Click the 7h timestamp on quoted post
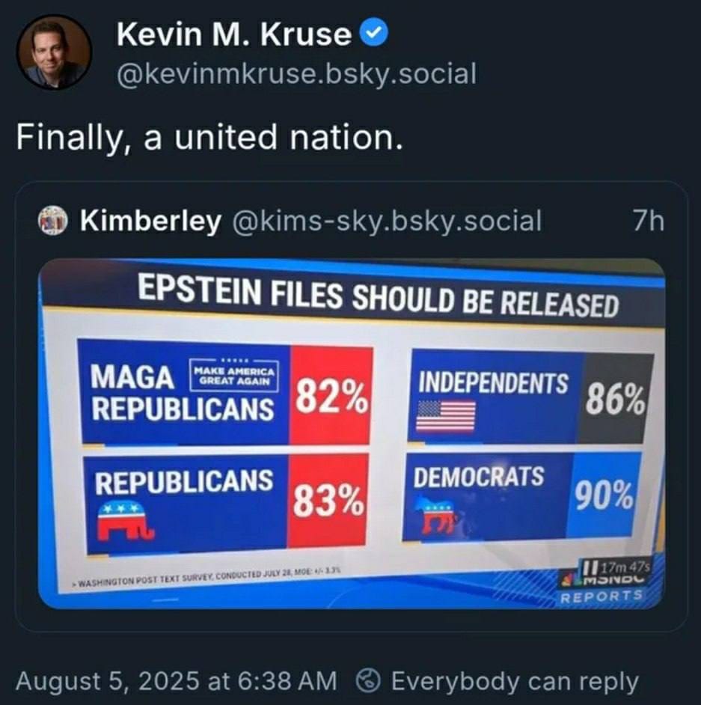The width and height of the screenshot is (701, 705). tap(648, 220)
